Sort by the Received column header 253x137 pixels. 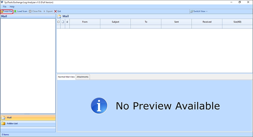[207, 22]
